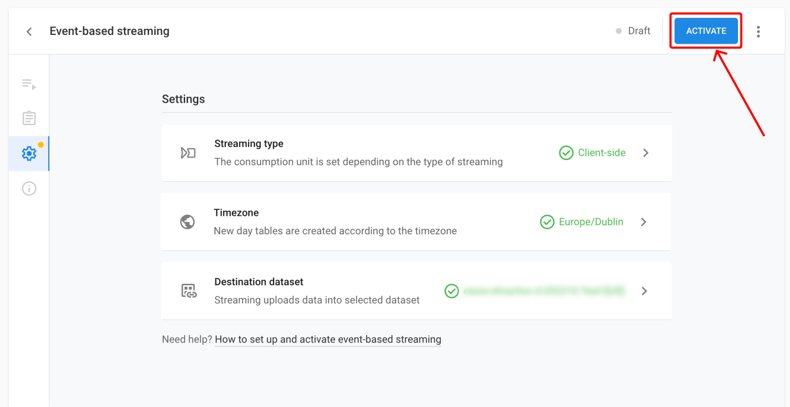Click the Destination dataset icon
This screenshot has width=790, height=407.
point(188,291)
